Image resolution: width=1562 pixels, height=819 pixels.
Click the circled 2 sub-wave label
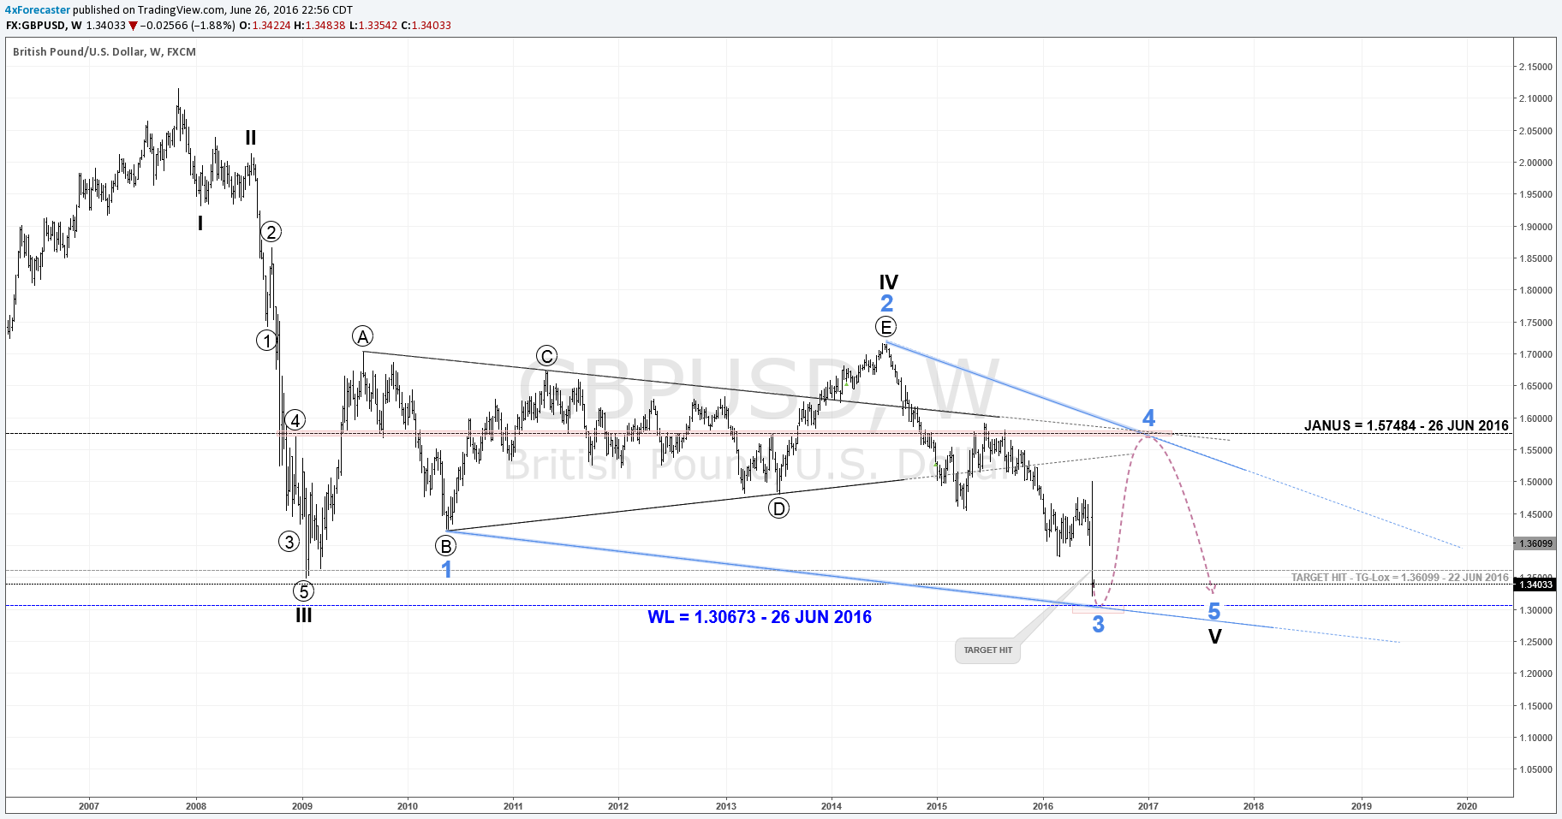pos(271,232)
